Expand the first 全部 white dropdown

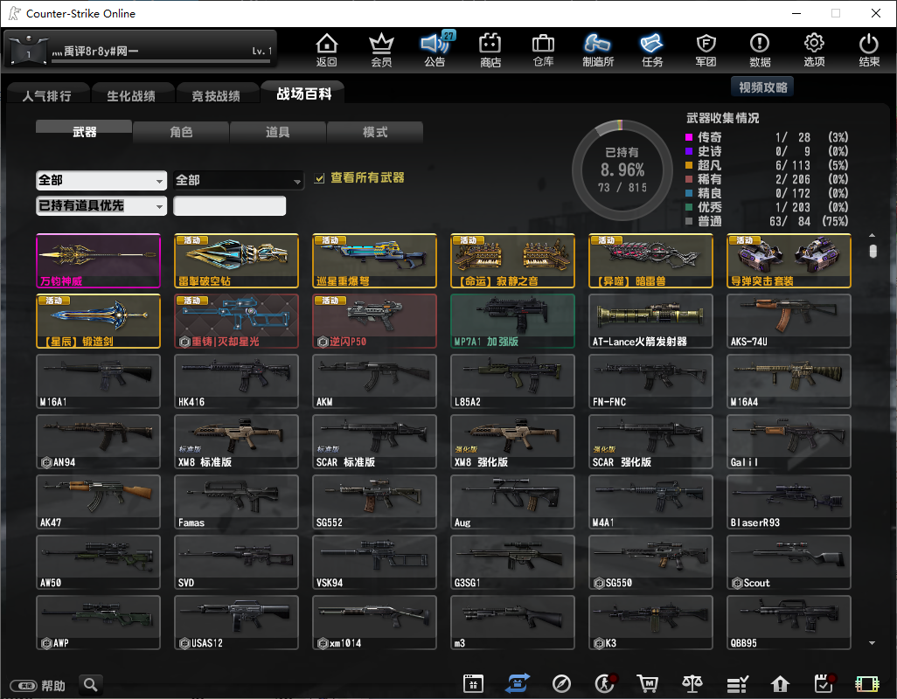click(x=101, y=181)
